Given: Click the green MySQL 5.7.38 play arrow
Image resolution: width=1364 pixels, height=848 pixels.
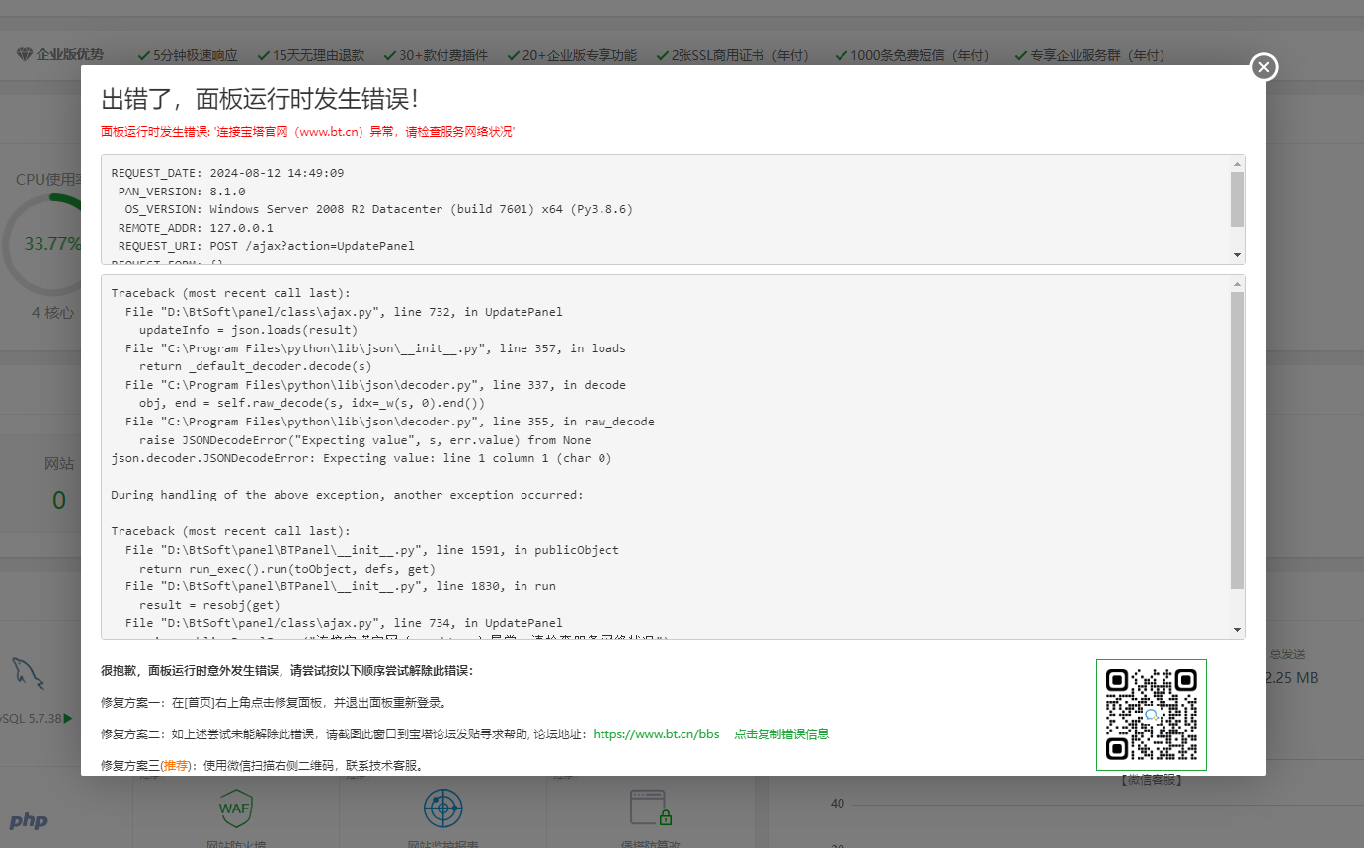Looking at the screenshot, I should pyautogui.click(x=68, y=718).
